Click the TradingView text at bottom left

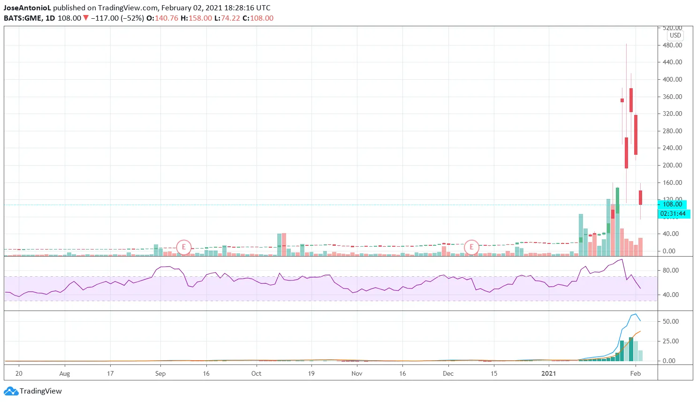click(x=41, y=391)
